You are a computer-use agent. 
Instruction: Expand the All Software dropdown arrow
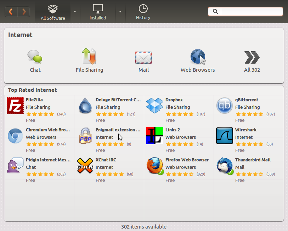pos(75,12)
